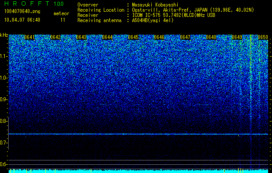272x173 pixels.
Task: Click the 'Receiving Location' label
Action: [101, 10]
